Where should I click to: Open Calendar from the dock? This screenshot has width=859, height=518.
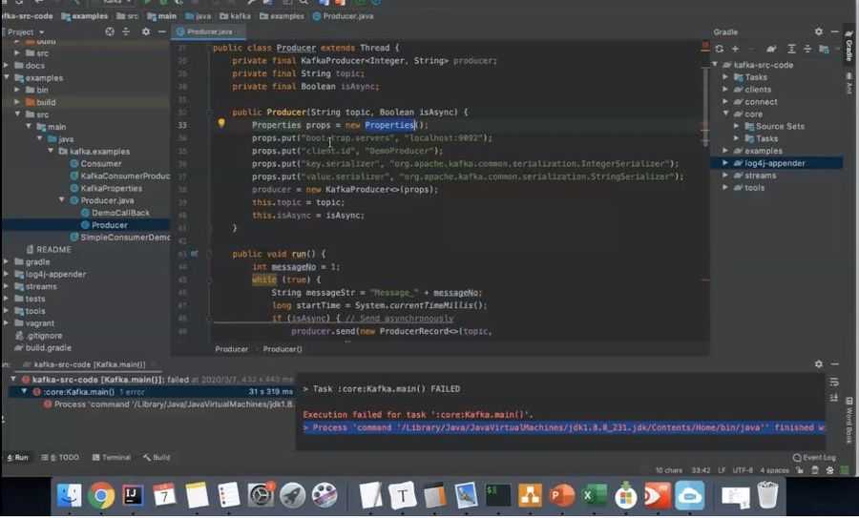pyautogui.click(x=164, y=495)
